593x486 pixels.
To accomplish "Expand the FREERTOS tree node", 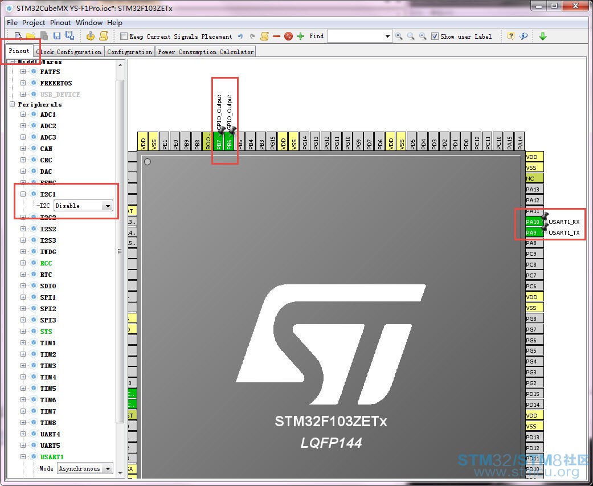I will (23, 83).
